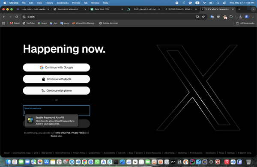This screenshot has width=257, height=167.
Task: Open the All Bookmarks folder
Action: pos(245,23)
